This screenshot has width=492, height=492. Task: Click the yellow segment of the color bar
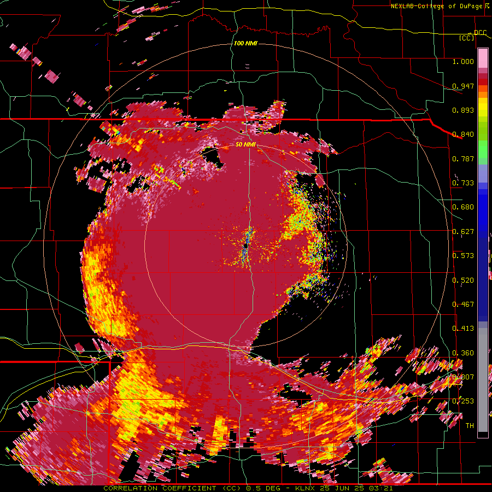point(483,108)
